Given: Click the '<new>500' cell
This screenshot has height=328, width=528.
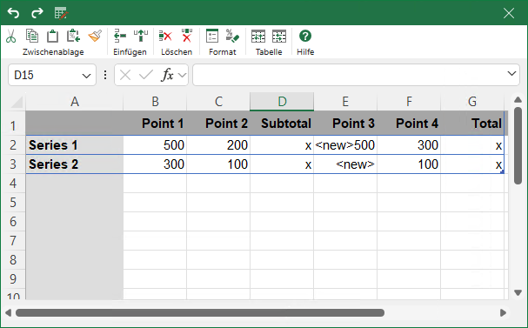Looking at the screenshot, I should (345, 145).
